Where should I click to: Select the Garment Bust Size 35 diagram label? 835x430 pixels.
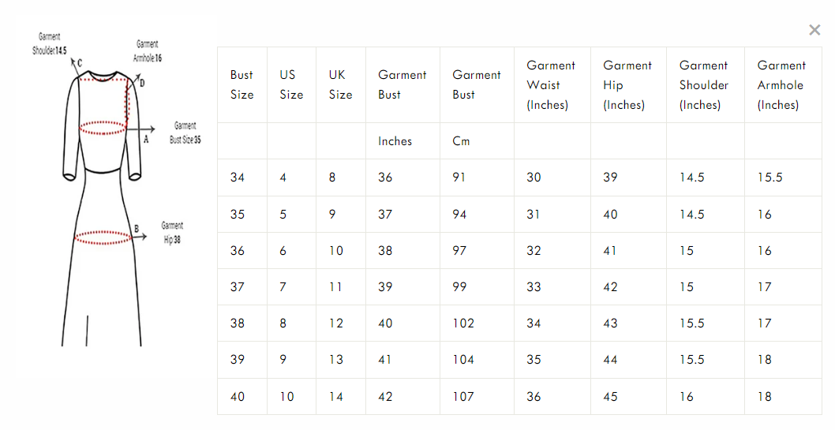coord(185,133)
